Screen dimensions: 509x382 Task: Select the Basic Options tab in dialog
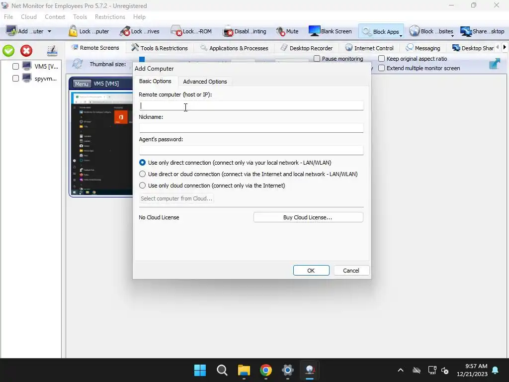155,81
